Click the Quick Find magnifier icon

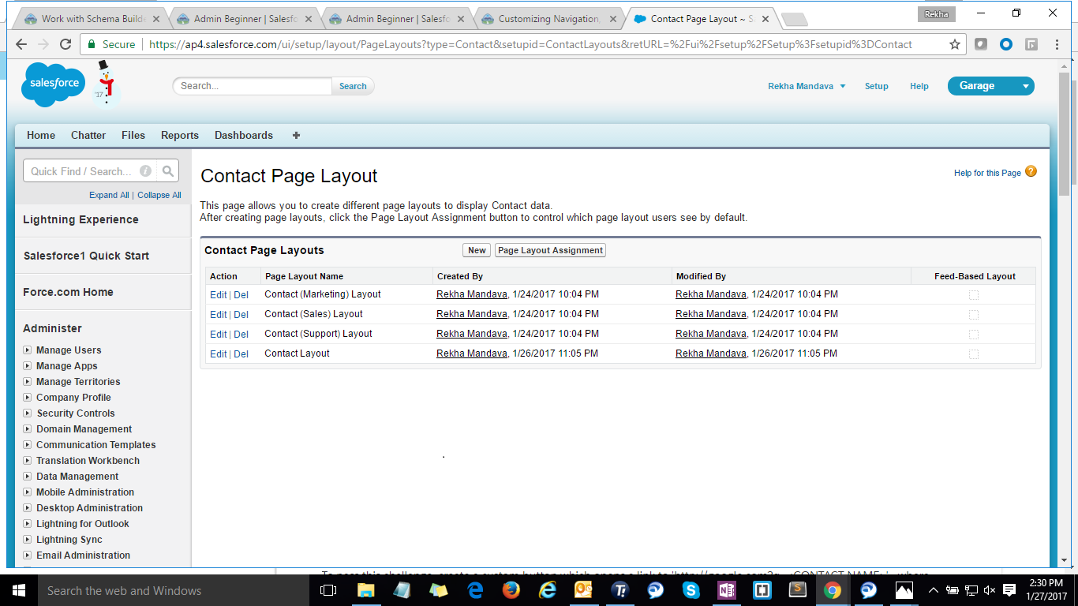tap(168, 170)
